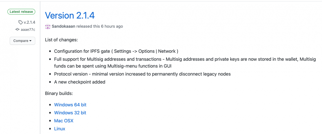Download the Linux build
This screenshot has width=322, height=134.
(60, 129)
